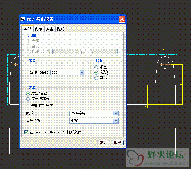Click the PDF dialog title bar icon
The height and width of the screenshot is (169, 191).
[23, 19]
